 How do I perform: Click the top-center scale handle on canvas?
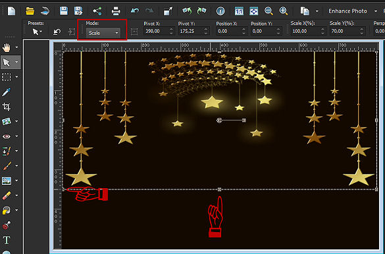220,52
